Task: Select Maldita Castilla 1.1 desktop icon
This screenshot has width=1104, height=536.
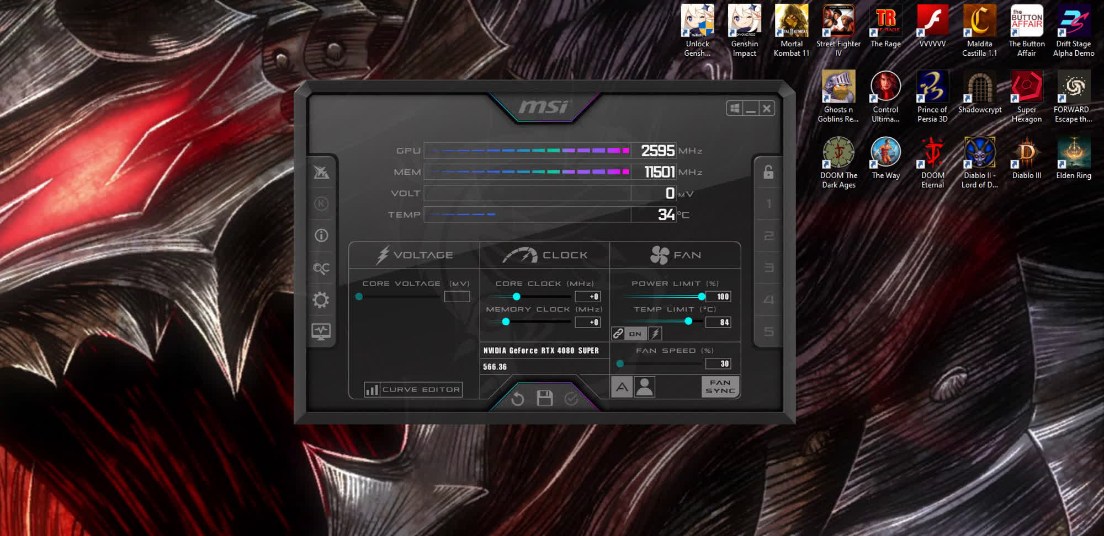Action: tap(980, 30)
